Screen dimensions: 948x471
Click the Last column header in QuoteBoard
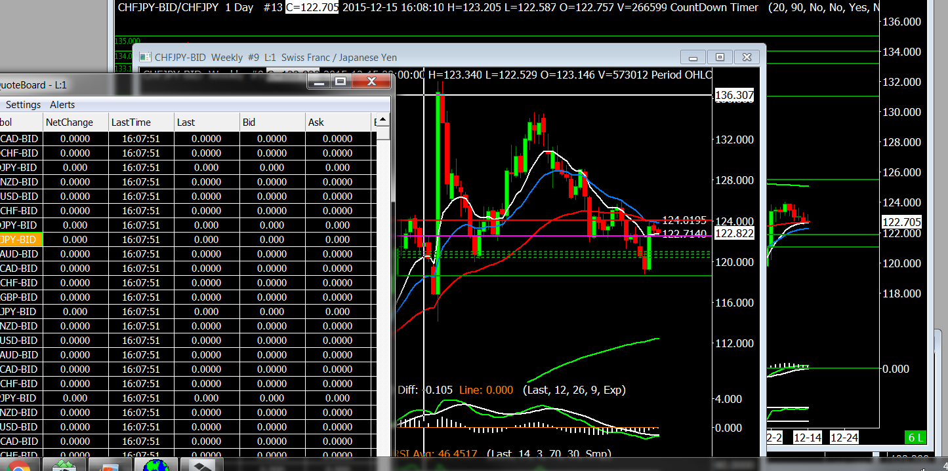(x=207, y=122)
